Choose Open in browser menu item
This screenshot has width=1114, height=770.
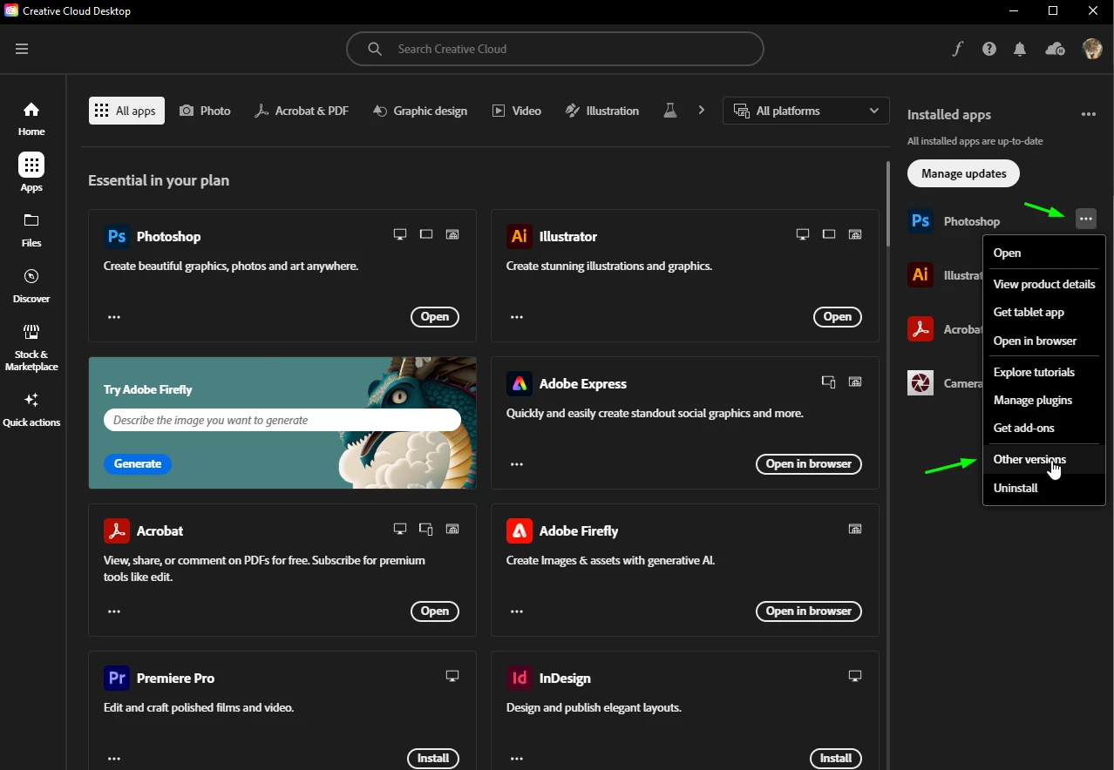[1044, 341]
